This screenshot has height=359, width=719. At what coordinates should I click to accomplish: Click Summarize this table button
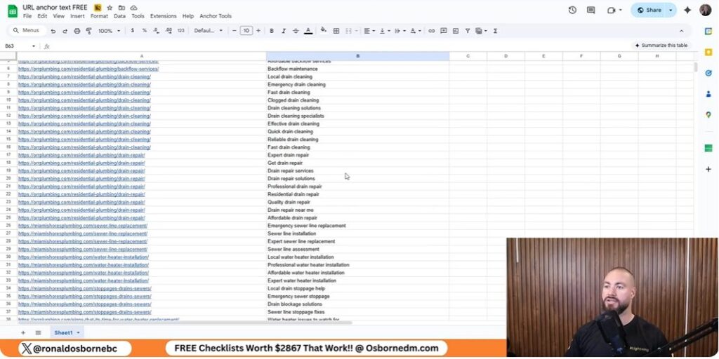pyautogui.click(x=661, y=46)
